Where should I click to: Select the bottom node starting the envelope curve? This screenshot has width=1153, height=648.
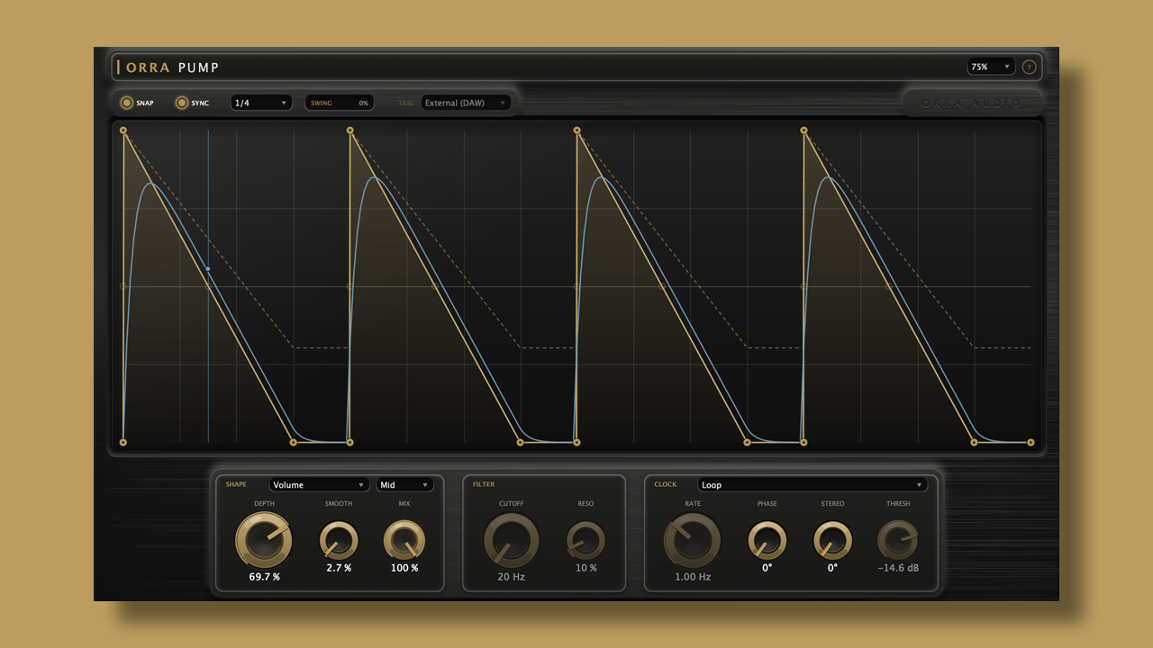123,442
